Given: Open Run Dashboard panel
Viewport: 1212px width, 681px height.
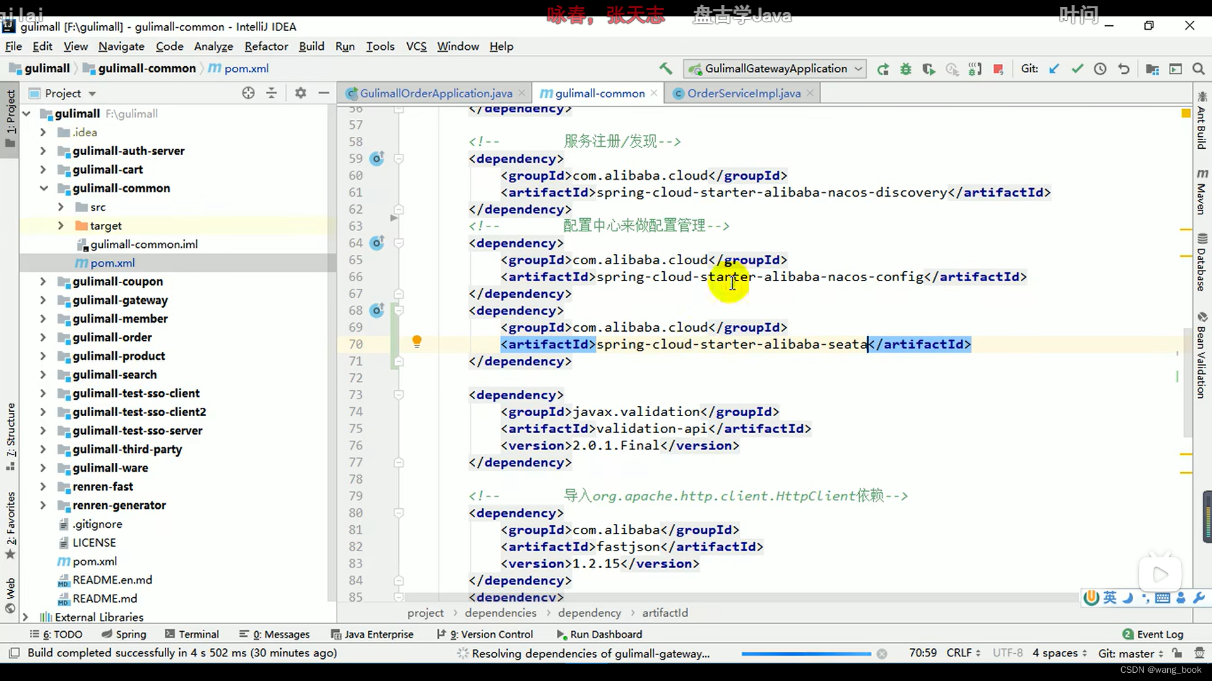Looking at the screenshot, I should point(599,634).
